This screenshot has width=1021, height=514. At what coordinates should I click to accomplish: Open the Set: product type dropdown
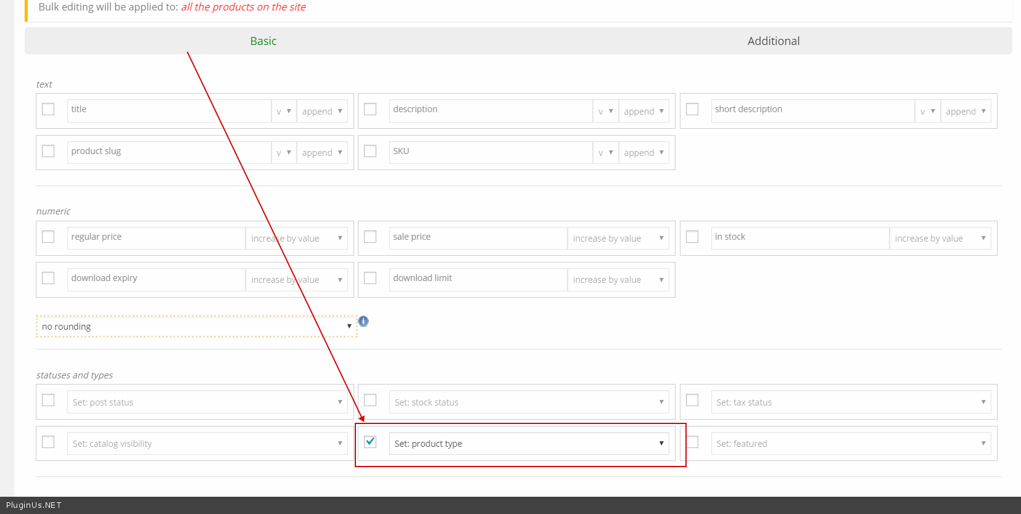tap(529, 444)
